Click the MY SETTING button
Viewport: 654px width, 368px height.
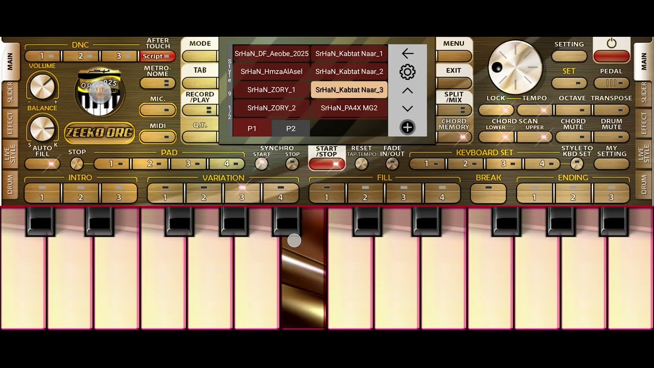pos(612,164)
